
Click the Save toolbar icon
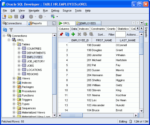coord(16,17)
